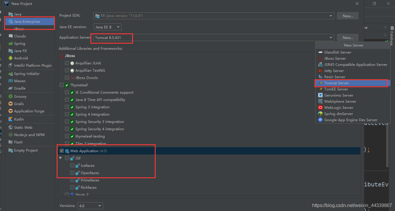Click the Node.js and NPM icon
The width and height of the screenshot is (395, 211).
tap(11, 135)
